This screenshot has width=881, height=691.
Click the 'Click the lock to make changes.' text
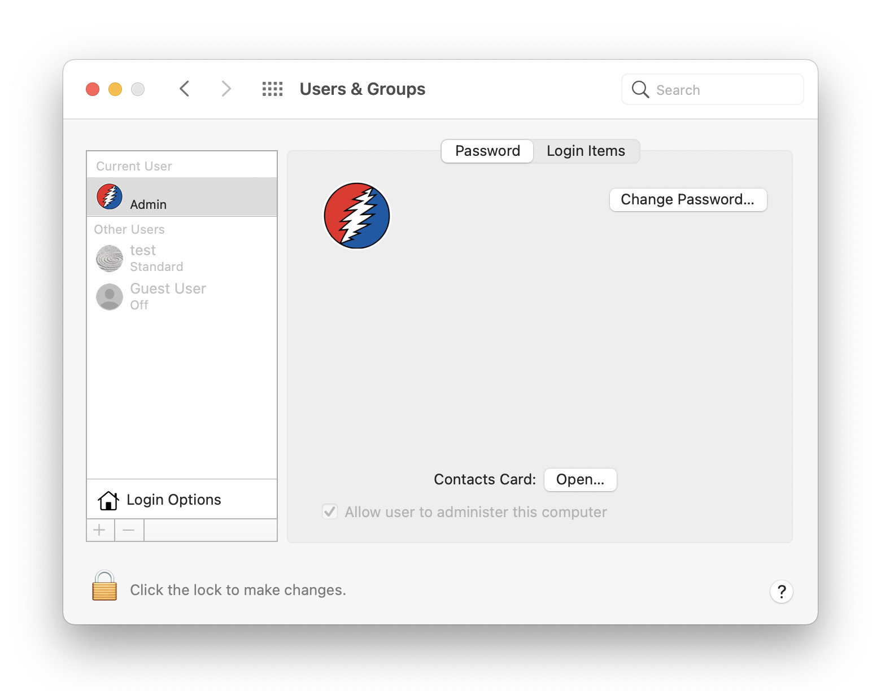(x=238, y=590)
